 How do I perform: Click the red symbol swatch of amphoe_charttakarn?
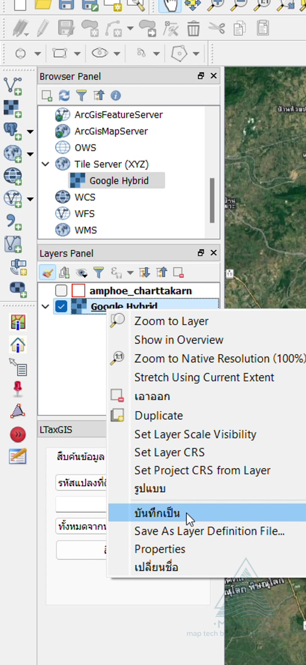[78, 290]
